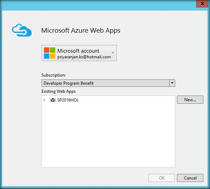This screenshot has width=210, height=189.
Task: Click the blue dialog title bar
Action: click(x=98, y=5)
